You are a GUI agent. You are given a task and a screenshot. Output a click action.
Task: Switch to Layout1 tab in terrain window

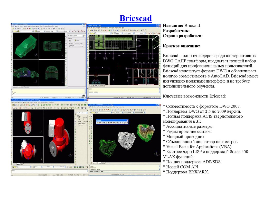pos(103,163)
